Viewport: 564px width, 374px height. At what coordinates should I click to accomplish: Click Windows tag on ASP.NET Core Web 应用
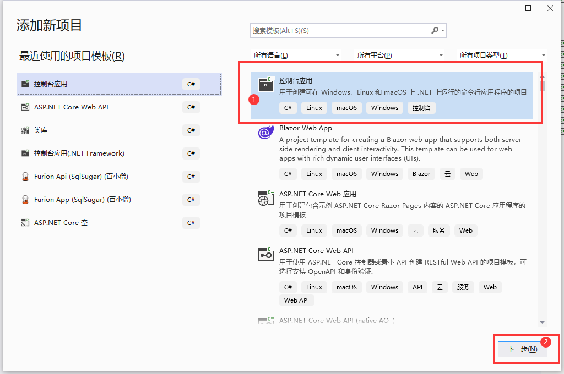(384, 230)
